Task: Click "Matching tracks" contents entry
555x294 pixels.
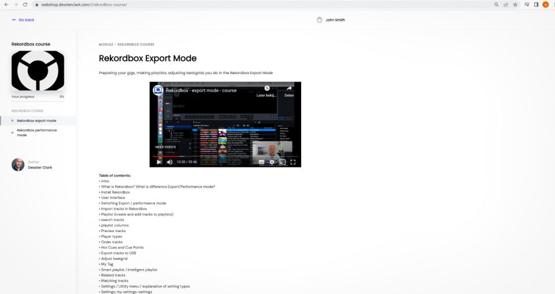Action: coord(114,281)
